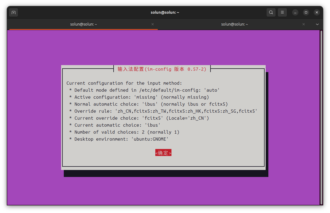Close the first terminal tab
Image resolution: width=330 pixels, height=213 pixels.
click(153, 24)
